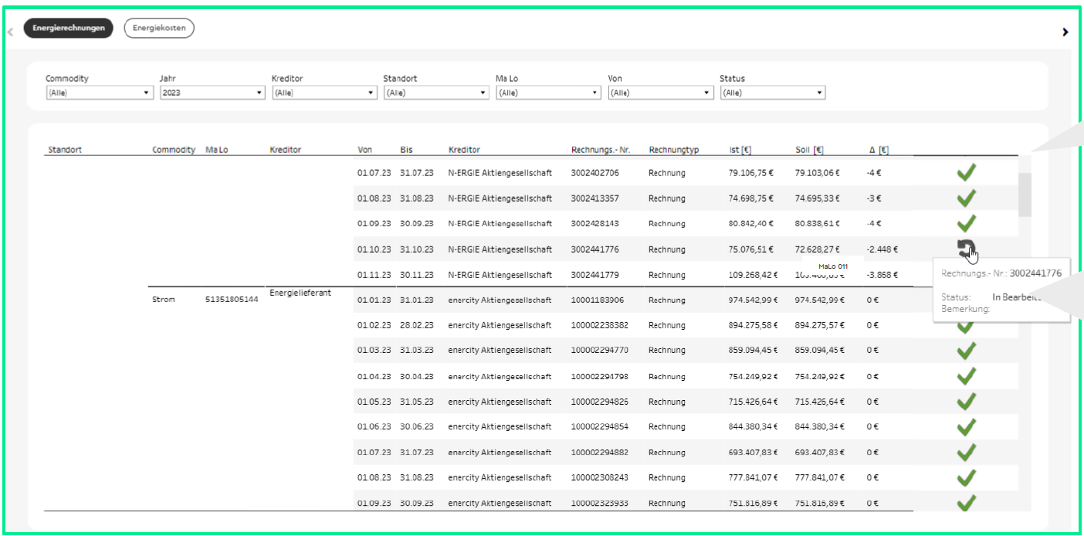The width and height of the screenshot is (1084, 536).
Task: Select the checkmark for invoice 100002294882
Action: [x=965, y=453]
